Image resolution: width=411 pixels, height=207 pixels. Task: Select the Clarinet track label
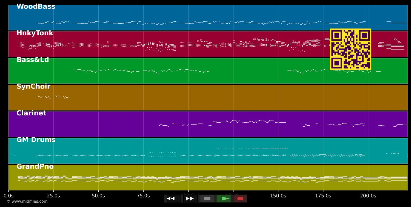point(31,113)
